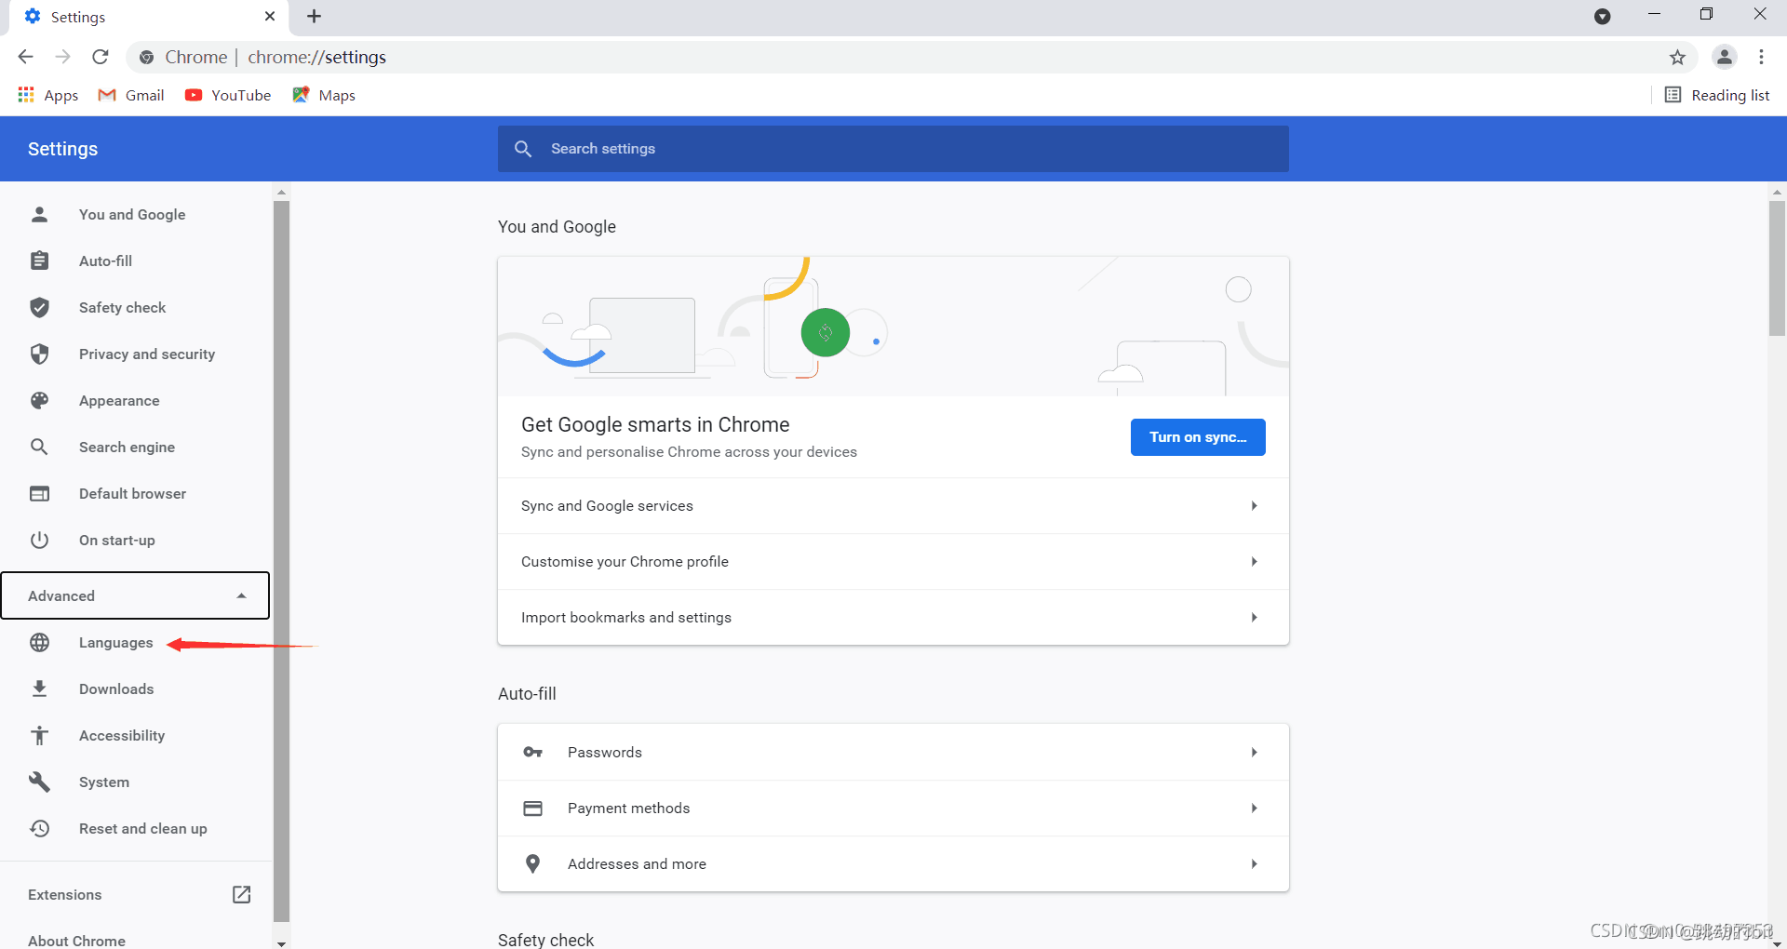Go to Privacy and security section
Screen dimensions: 1787x949
(x=147, y=354)
